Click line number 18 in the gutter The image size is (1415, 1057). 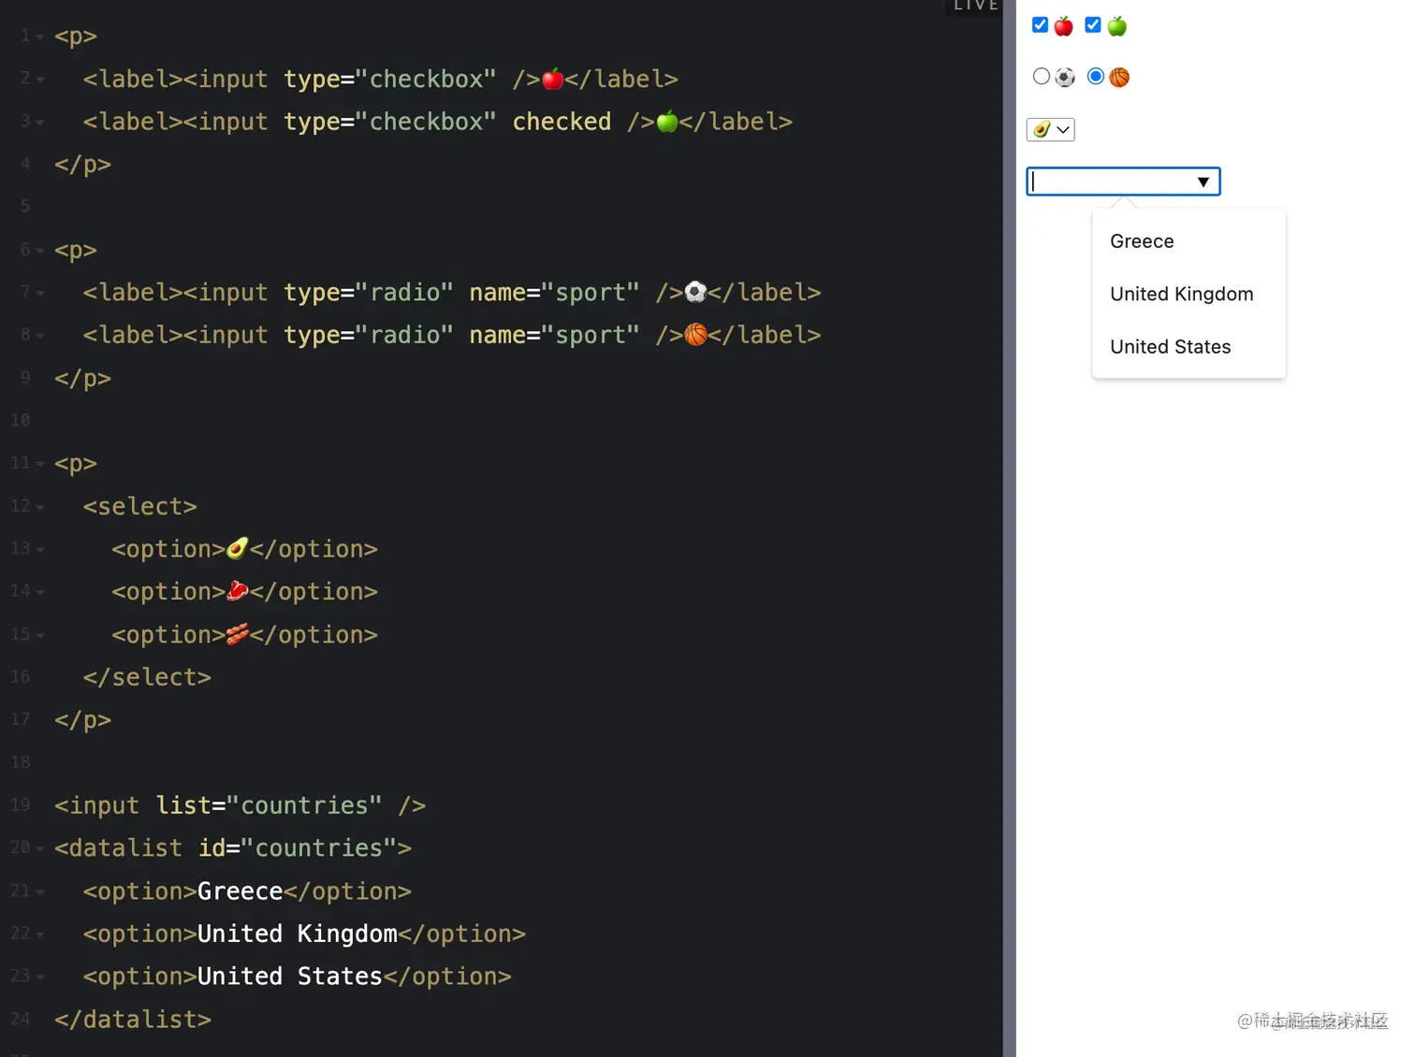pos(21,762)
